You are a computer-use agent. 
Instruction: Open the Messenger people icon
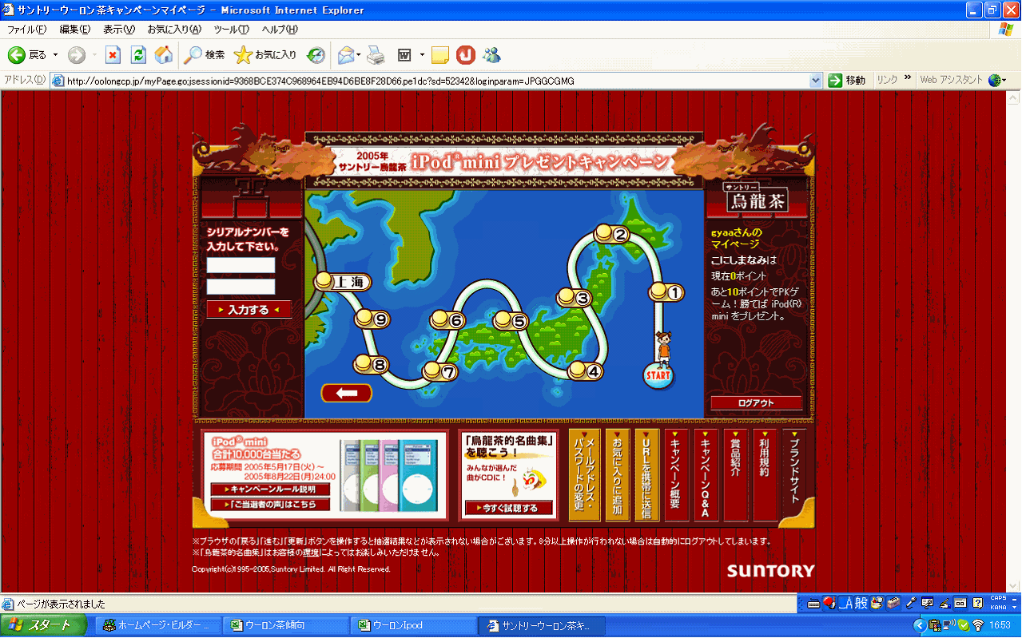491,55
